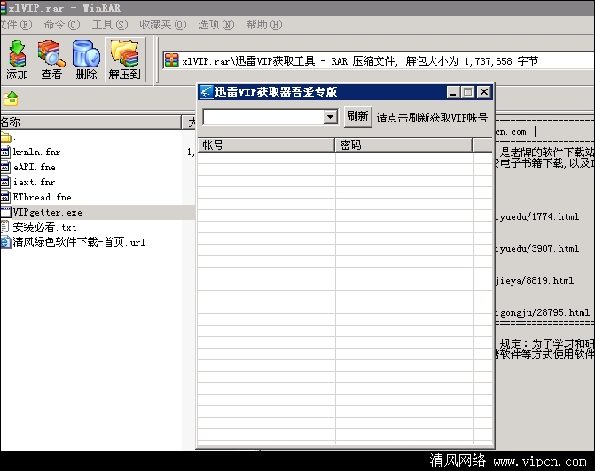Click the 解压到 (Extract to) toolbar icon

tap(124, 60)
